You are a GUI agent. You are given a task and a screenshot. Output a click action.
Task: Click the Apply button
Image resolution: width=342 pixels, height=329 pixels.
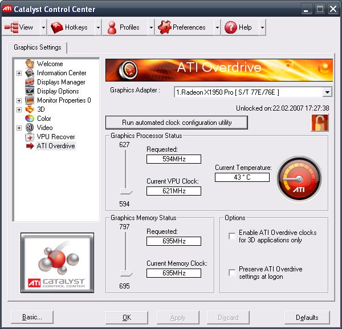tap(178, 318)
